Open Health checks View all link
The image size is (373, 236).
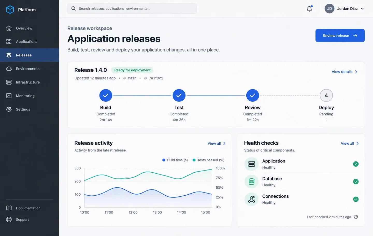[350, 144]
